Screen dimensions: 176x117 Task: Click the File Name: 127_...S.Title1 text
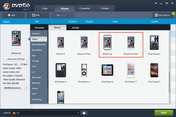pyautogui.click(x=15, y=64)
